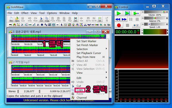Click the Open file toolbar button
This screenshot has width=172, height=108.
[x=17, y=19]
